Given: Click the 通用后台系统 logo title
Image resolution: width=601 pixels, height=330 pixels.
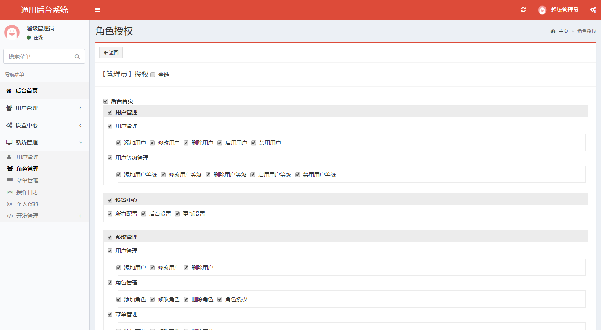Looking at the screenshot, I should click(x=44, y=10).
